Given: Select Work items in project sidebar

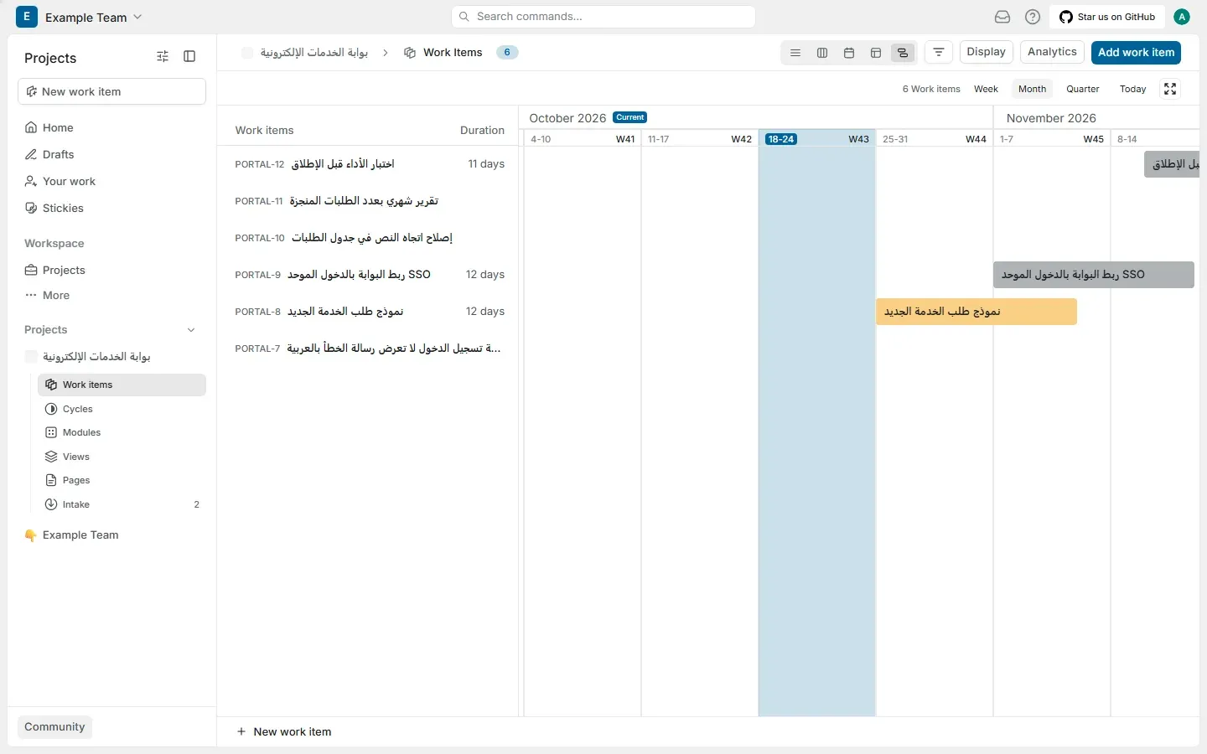Looking at the screenshot, I should (122, 385).
